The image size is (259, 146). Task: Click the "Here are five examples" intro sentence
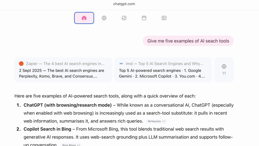click(105, 96)
